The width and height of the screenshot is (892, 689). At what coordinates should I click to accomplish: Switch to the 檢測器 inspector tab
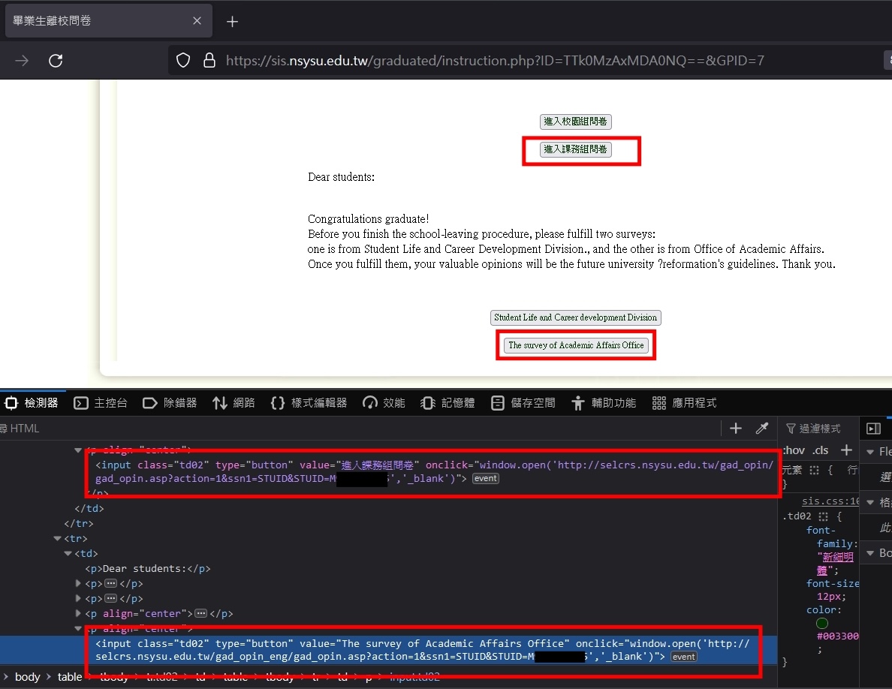coord(32,403)
